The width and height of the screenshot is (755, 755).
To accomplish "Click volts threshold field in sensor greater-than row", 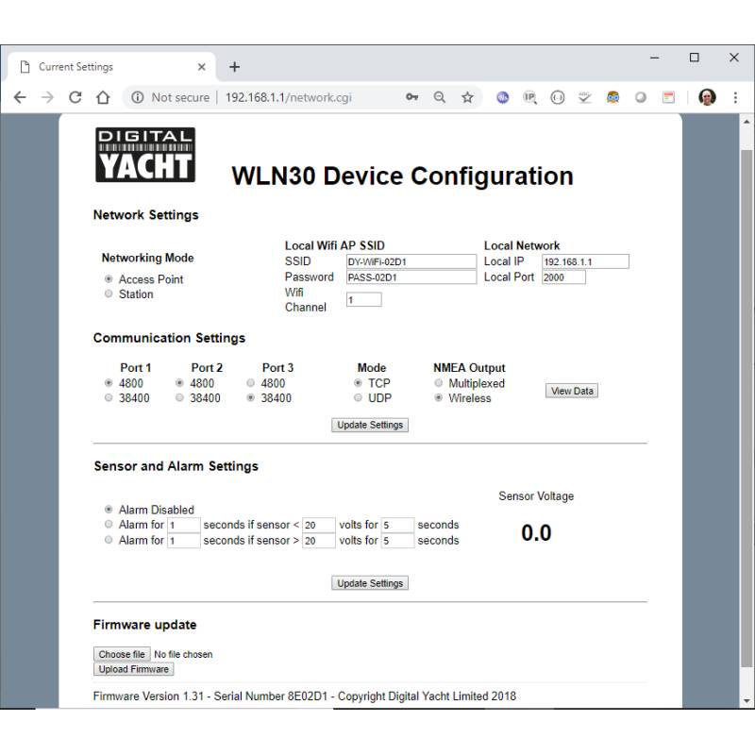I will [x=319, y=540].
